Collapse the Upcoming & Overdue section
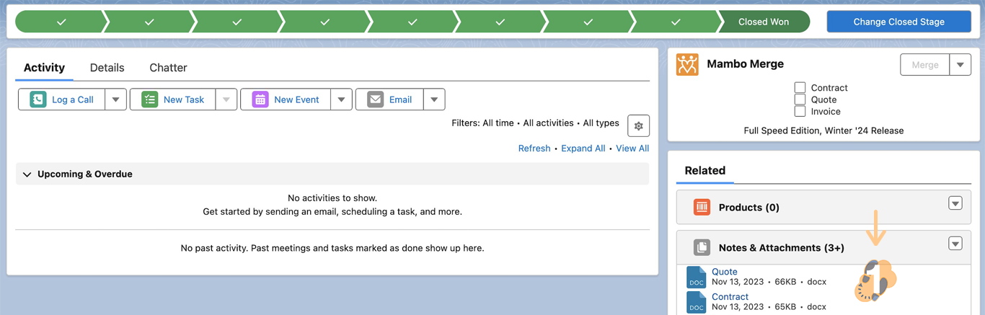This screenshot has width=985, height=315. 27,174
